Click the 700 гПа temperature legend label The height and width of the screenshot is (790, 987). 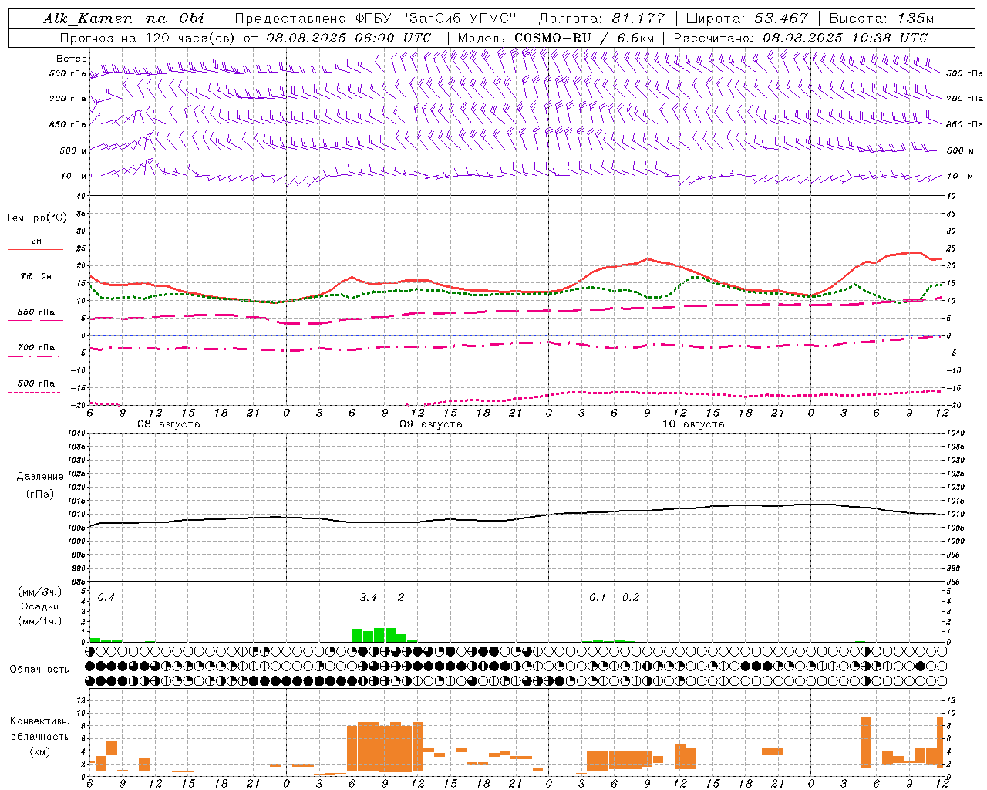tap(36, 347)
